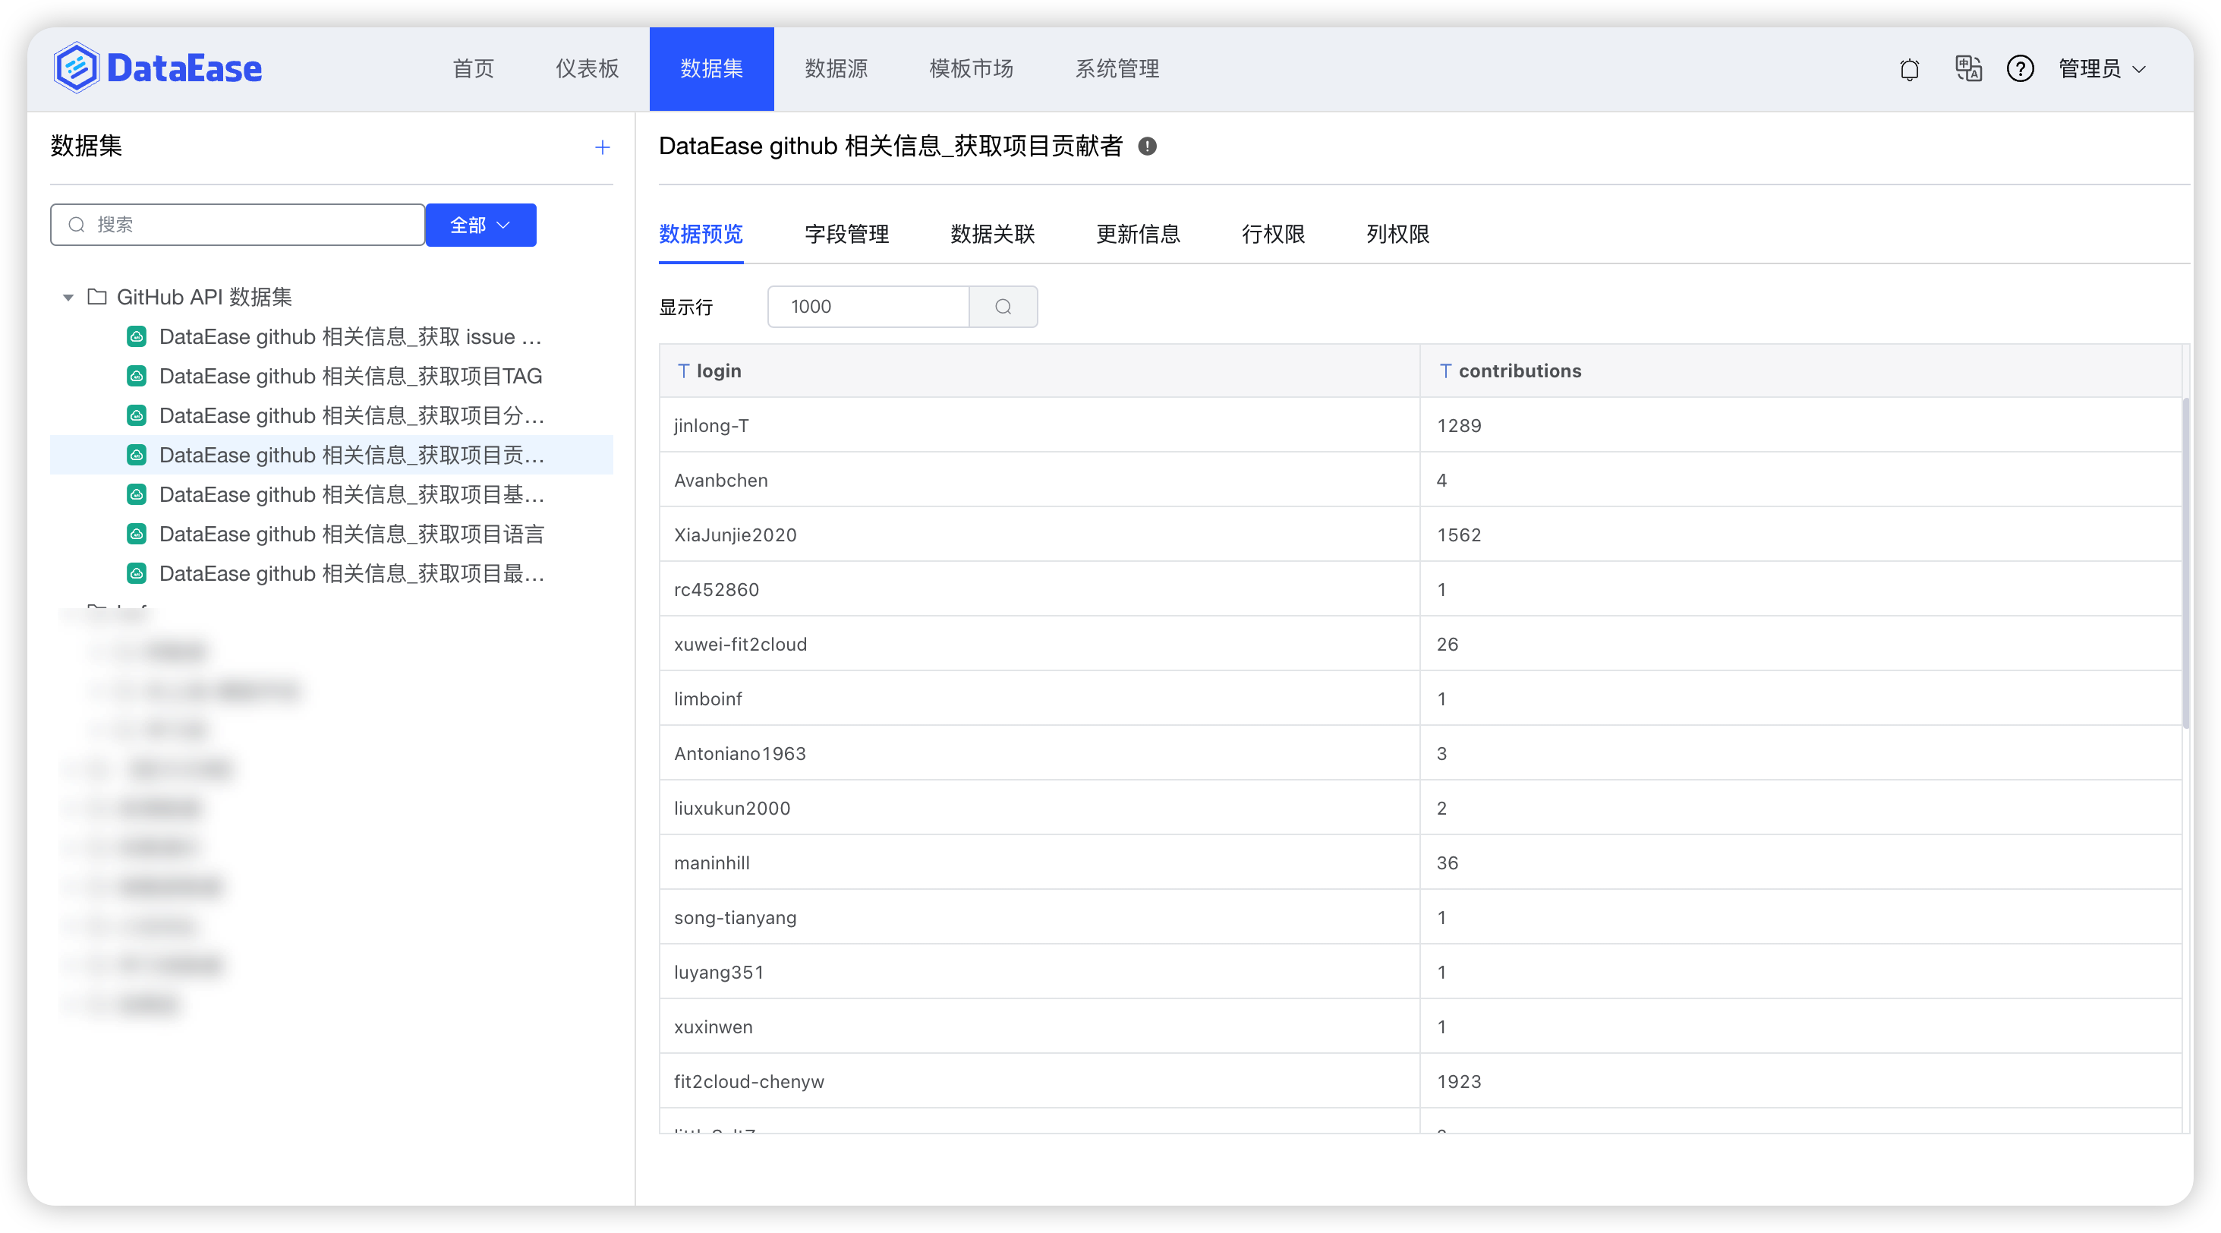The image size is (2221, 1233).
Task: Open the 数据源 navigation menu
Action: [x=836, y=69]
